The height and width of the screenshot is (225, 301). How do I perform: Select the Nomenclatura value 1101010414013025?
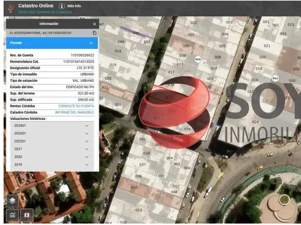coord(78,61)
